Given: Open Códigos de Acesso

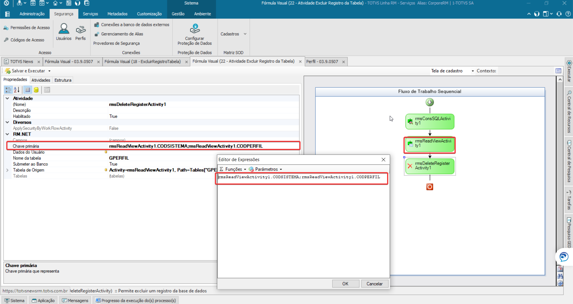Looking at the screenshot, I should click(x=24, y=40).
